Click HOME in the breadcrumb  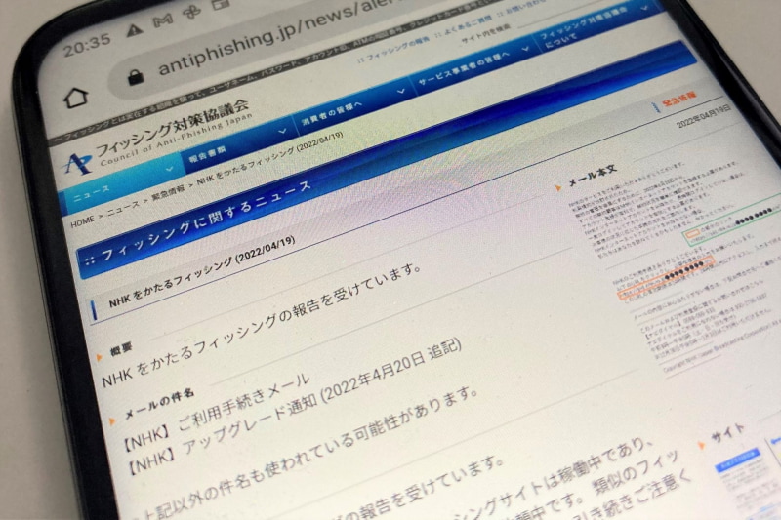click(x=82, y=220)
